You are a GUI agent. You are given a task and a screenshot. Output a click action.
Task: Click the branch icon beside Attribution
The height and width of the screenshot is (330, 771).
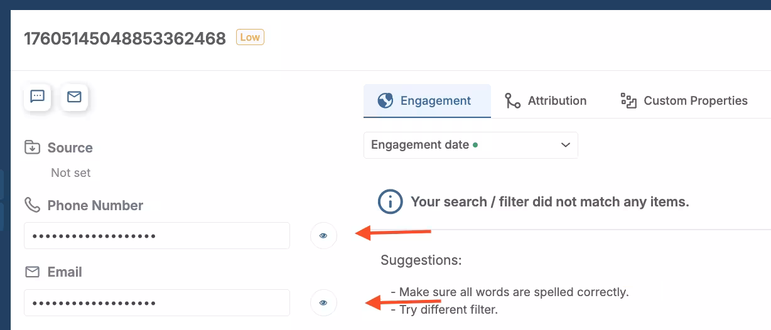pos(513,100)
